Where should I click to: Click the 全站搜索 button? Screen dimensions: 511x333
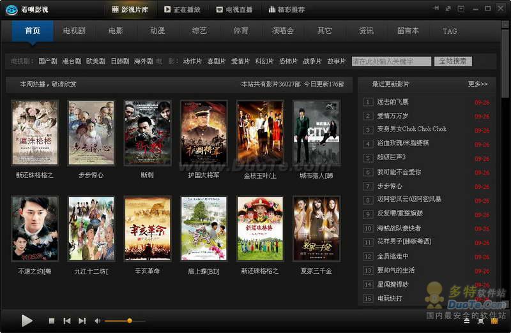tap(453, 61)
